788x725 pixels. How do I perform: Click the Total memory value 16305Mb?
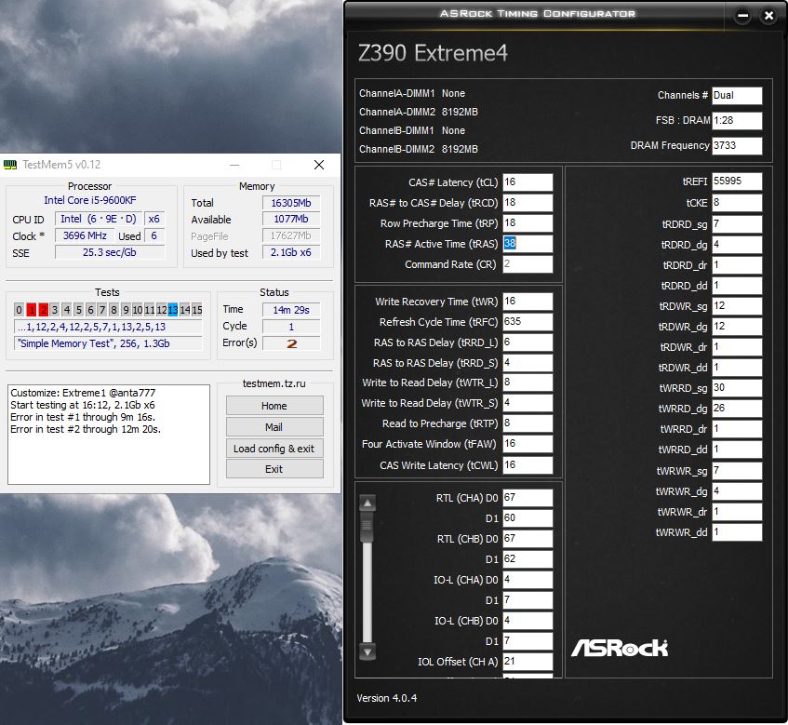[291, 203]
